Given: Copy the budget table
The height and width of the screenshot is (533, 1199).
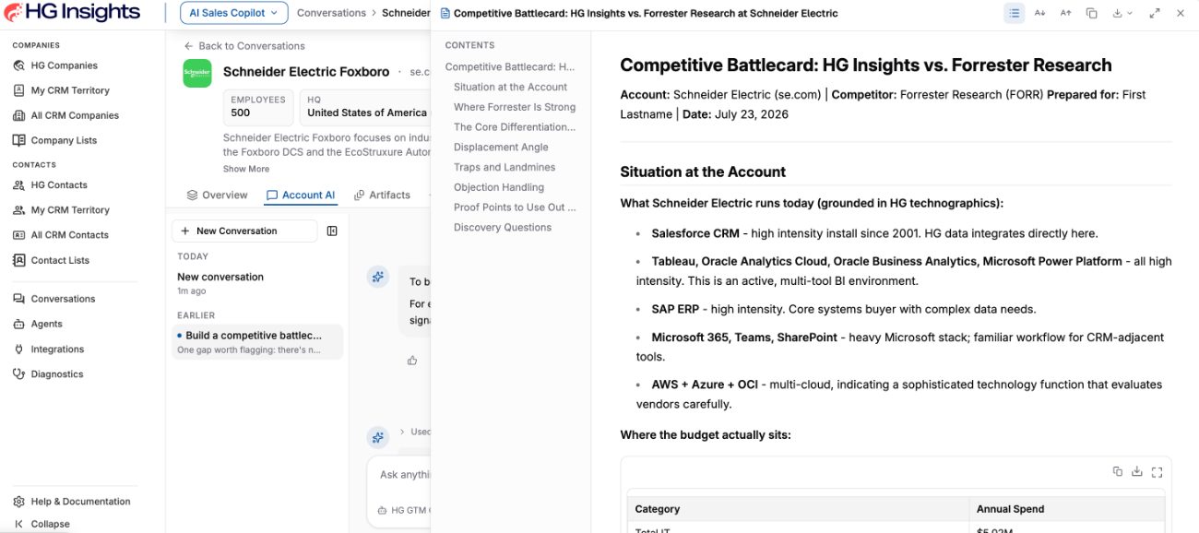Looking at the screenshot, I should pos(1118,471).
